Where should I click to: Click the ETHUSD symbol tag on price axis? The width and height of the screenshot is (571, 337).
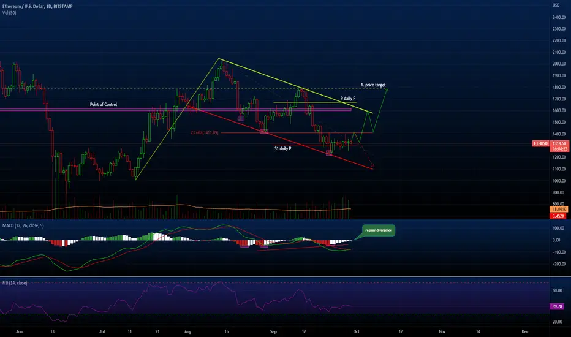[x=541, y=143]
